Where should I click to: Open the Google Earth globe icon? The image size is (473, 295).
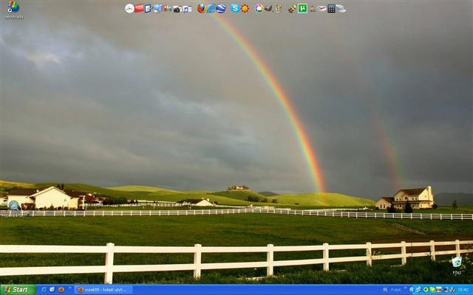pos(221,8)
